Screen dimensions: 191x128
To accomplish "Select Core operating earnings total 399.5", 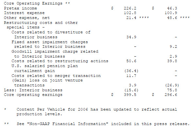I will point(130,95).
